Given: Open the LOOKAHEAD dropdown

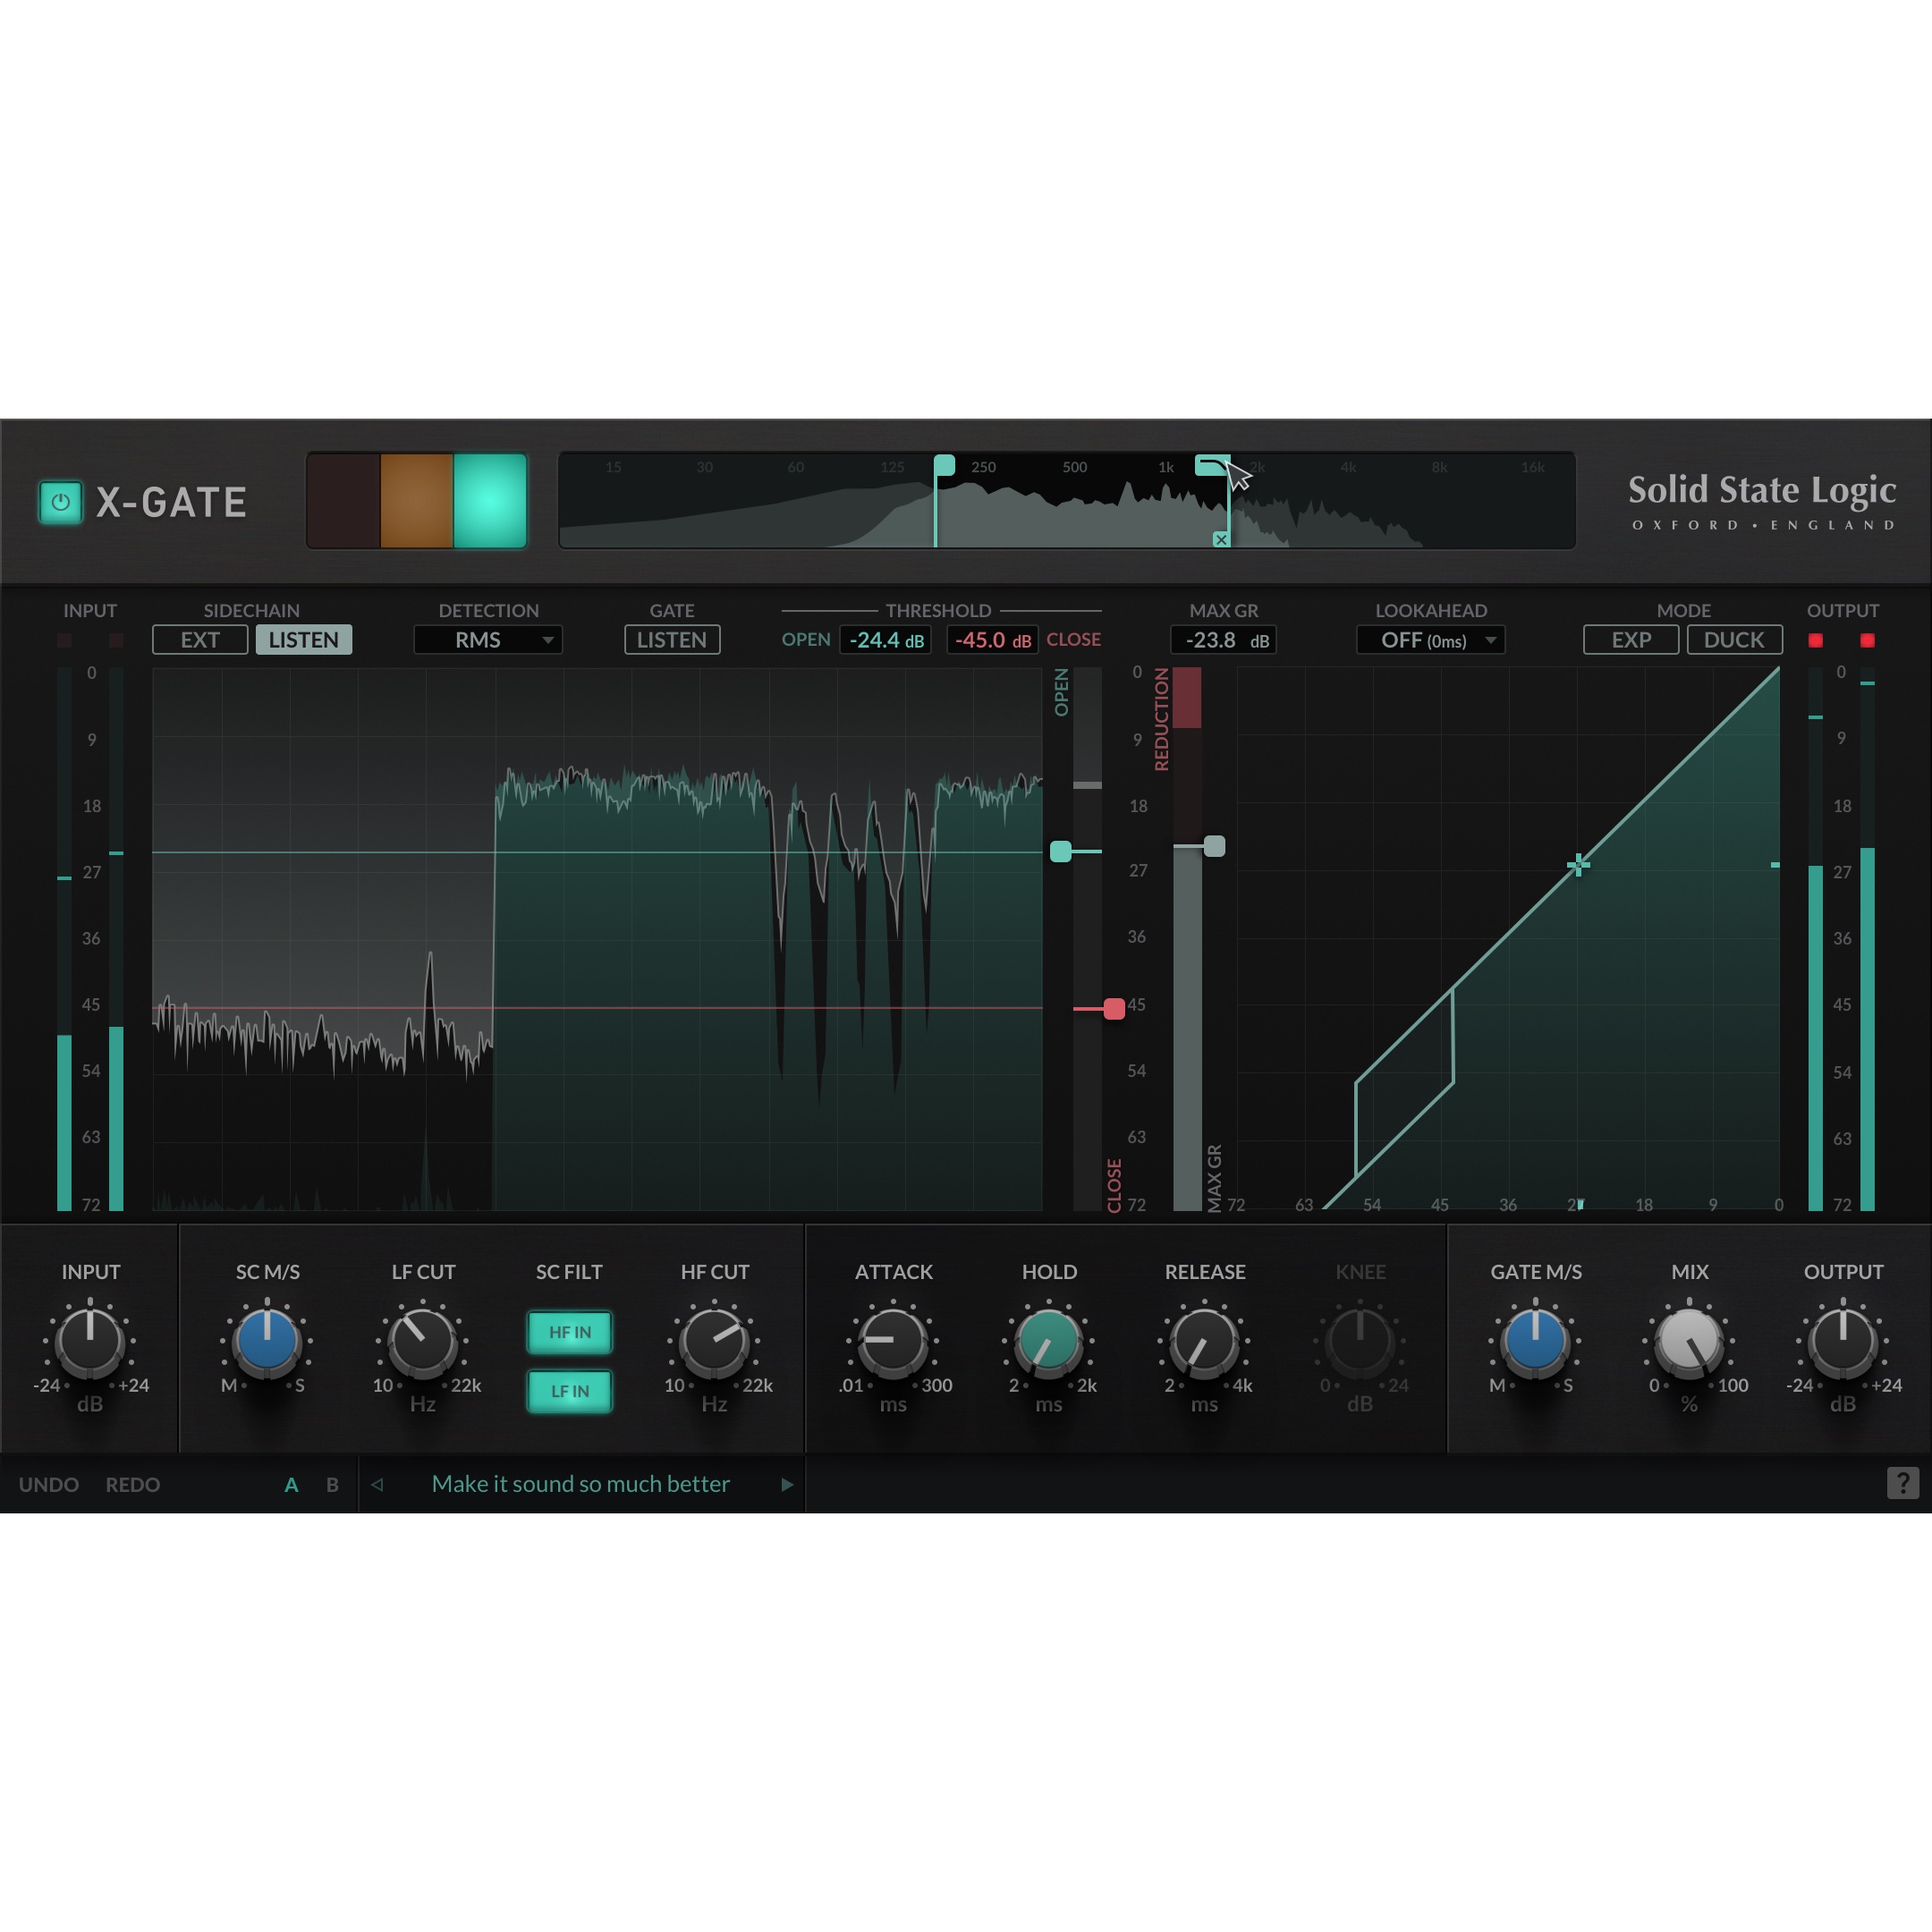Looking at the screenshot, I should pos(1430,640).
